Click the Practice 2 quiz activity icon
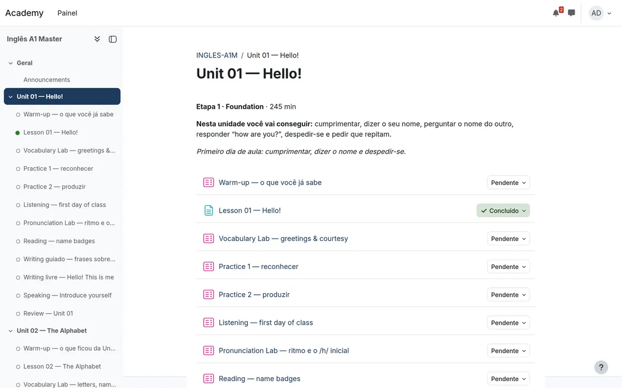 208,294
